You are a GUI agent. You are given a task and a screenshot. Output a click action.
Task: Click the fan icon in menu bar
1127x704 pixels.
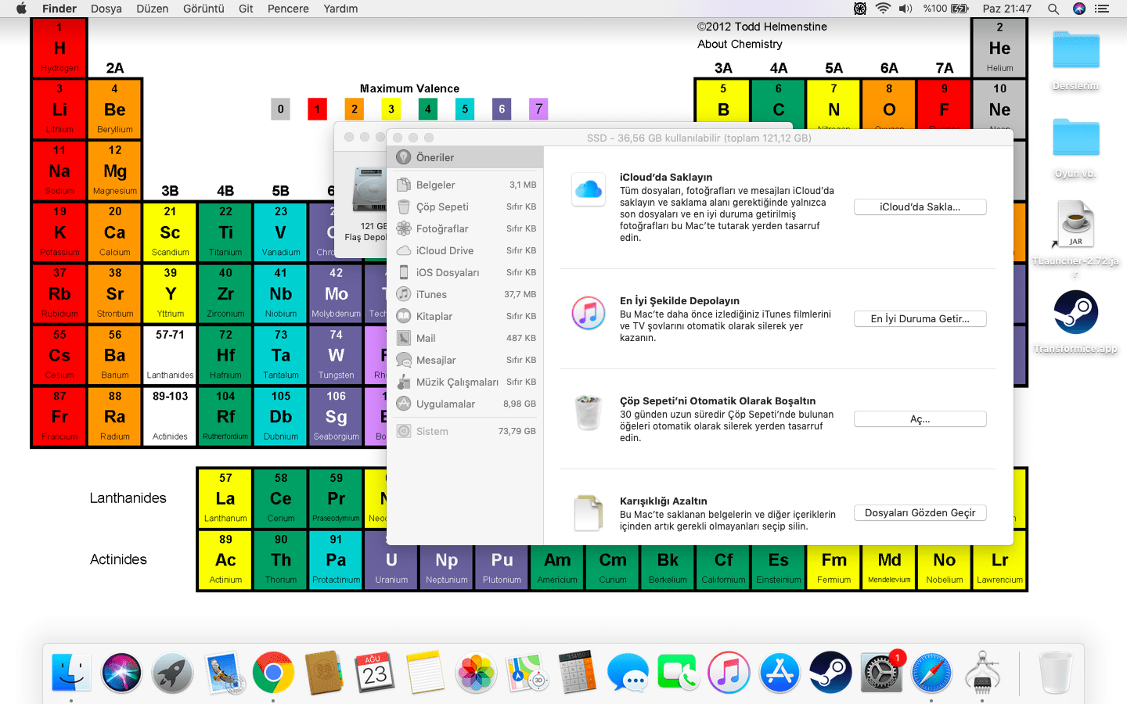860,9
